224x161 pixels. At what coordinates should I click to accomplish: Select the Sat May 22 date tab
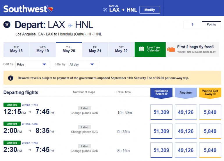tap(121, 49)
